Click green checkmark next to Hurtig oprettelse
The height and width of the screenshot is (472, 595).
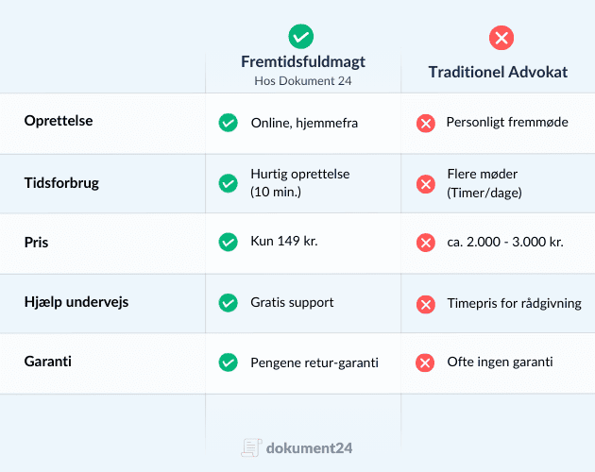228,183
